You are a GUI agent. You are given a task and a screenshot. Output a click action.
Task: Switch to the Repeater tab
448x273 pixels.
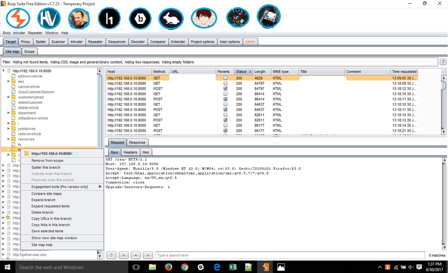tap(95, 41)
